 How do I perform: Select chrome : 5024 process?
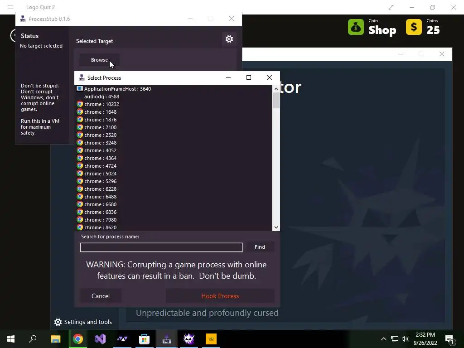[x=174, y=174]
